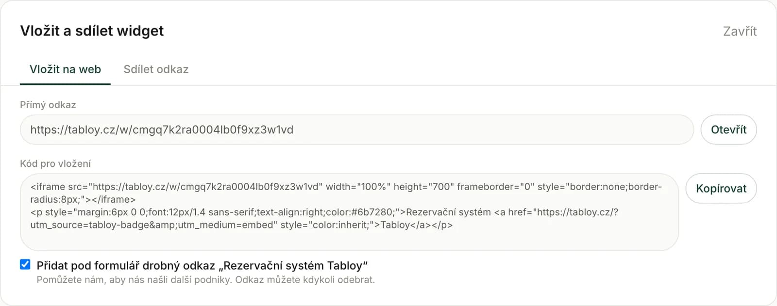Screen dimensions: 777x306
Task: Click the Kód pro vložení label
Action: 55,163
